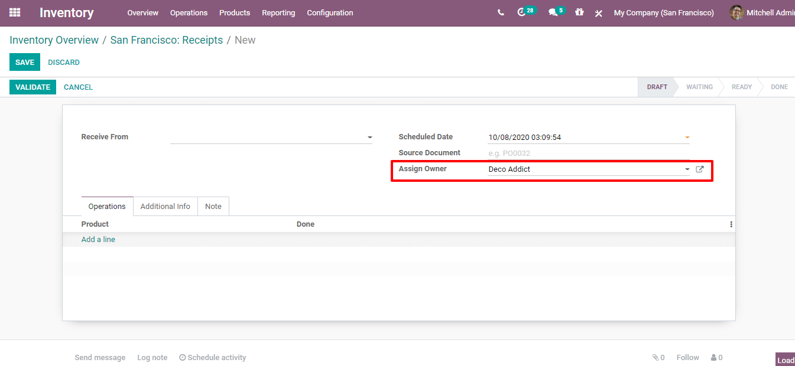Image resolution: width=795 pixels, height=366 pixels.
Task: Click the gift icon in top bar
Action: click(579, 12)
